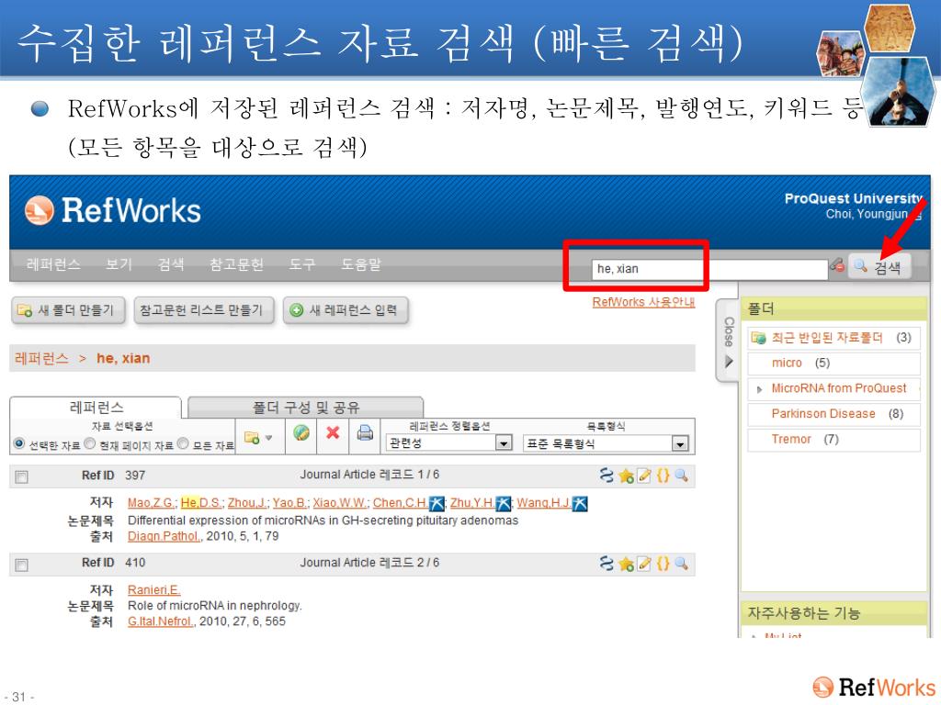The height and width of the screenshot is (705, 941).
Task: Click the magnifier 검색 button beside the search box
Action: 879,267
